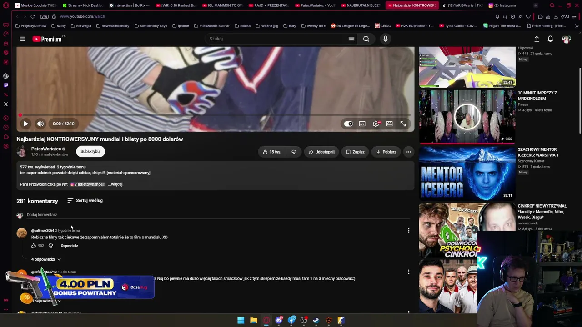Open the Sortuj według comment sorting
The image size is (582, 327).
(85, 200)
